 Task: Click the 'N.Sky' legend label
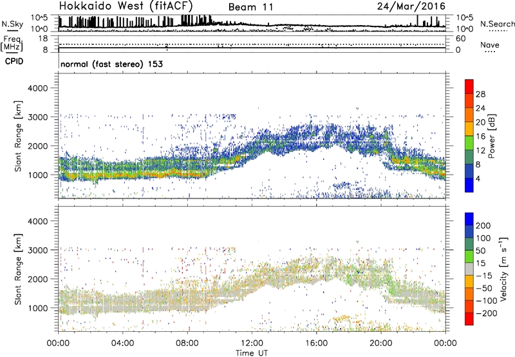click(12, 24)
